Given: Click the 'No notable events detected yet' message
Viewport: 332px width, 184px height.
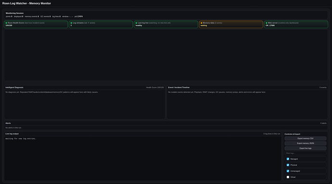Looking at the screenshot, I should (217, 92).
